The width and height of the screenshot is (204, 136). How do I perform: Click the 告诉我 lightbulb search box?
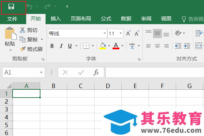pos(192,19)
